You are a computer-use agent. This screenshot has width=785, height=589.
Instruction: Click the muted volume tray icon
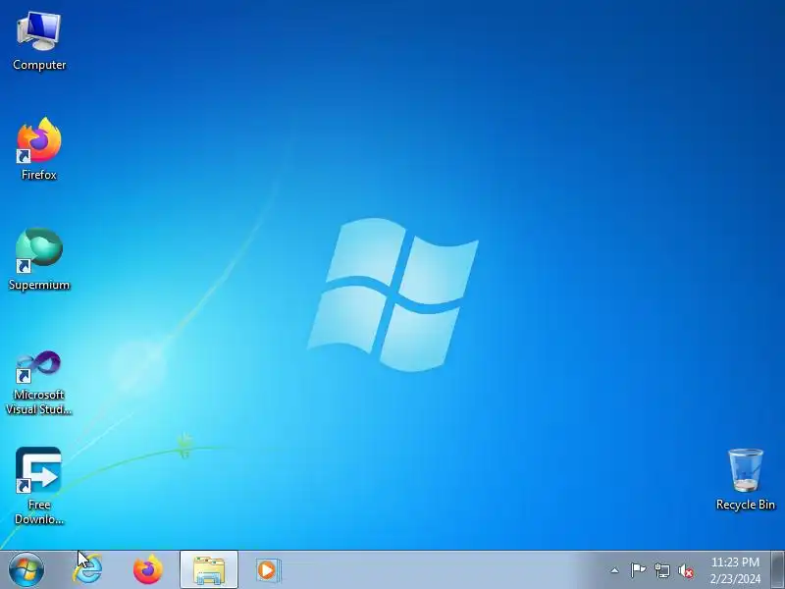(x=686, y=570)
